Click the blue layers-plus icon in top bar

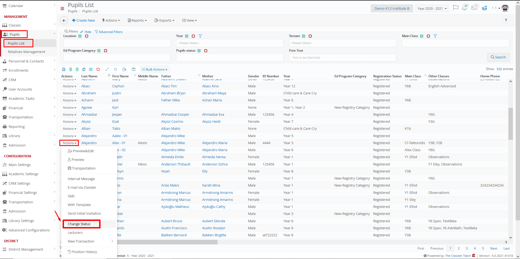click(x=485, y=8)
